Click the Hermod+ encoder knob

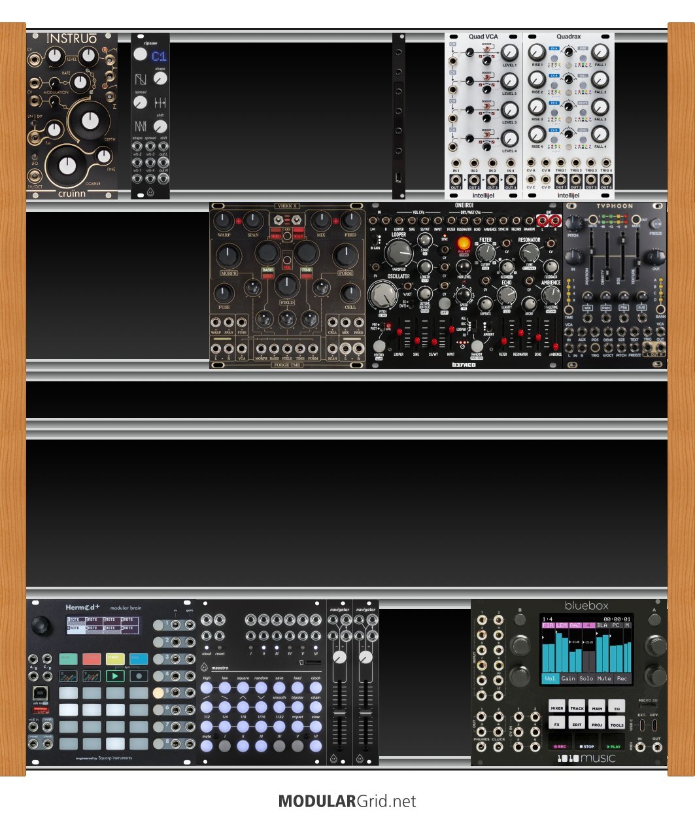click(42, 625)
